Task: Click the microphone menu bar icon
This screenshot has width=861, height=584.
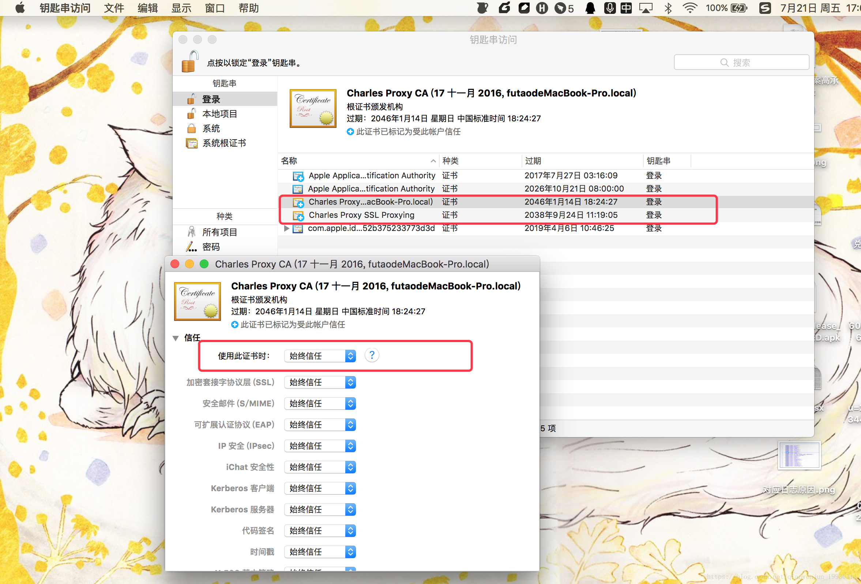Action: [x=609, y=8]
